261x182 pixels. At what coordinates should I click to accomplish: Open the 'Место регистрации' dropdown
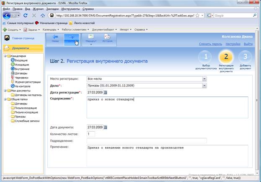(x=204, y=79)
